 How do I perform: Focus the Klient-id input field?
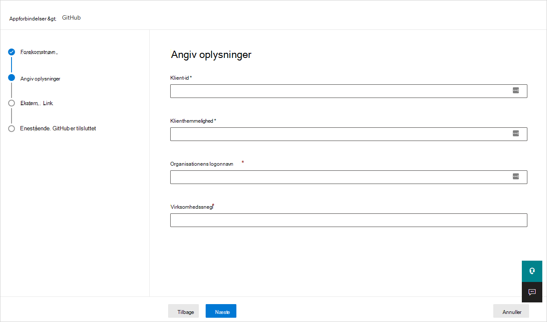pos(337,91)
